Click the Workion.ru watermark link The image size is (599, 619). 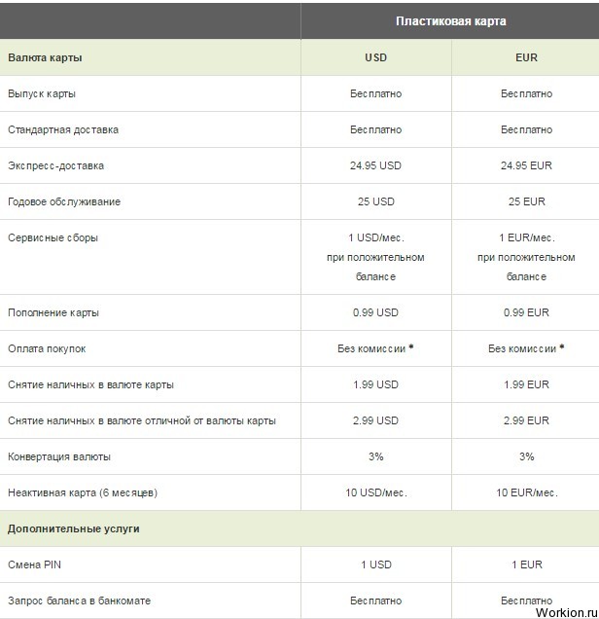(567, 612)
